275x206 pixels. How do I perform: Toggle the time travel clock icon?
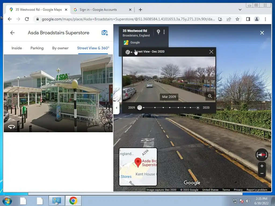(x=128, y=52)
